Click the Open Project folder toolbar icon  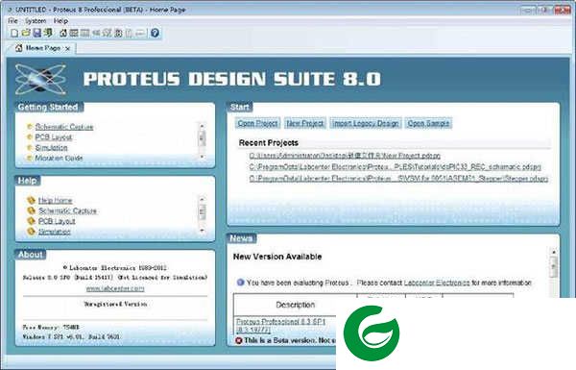[x=26, y=33]
